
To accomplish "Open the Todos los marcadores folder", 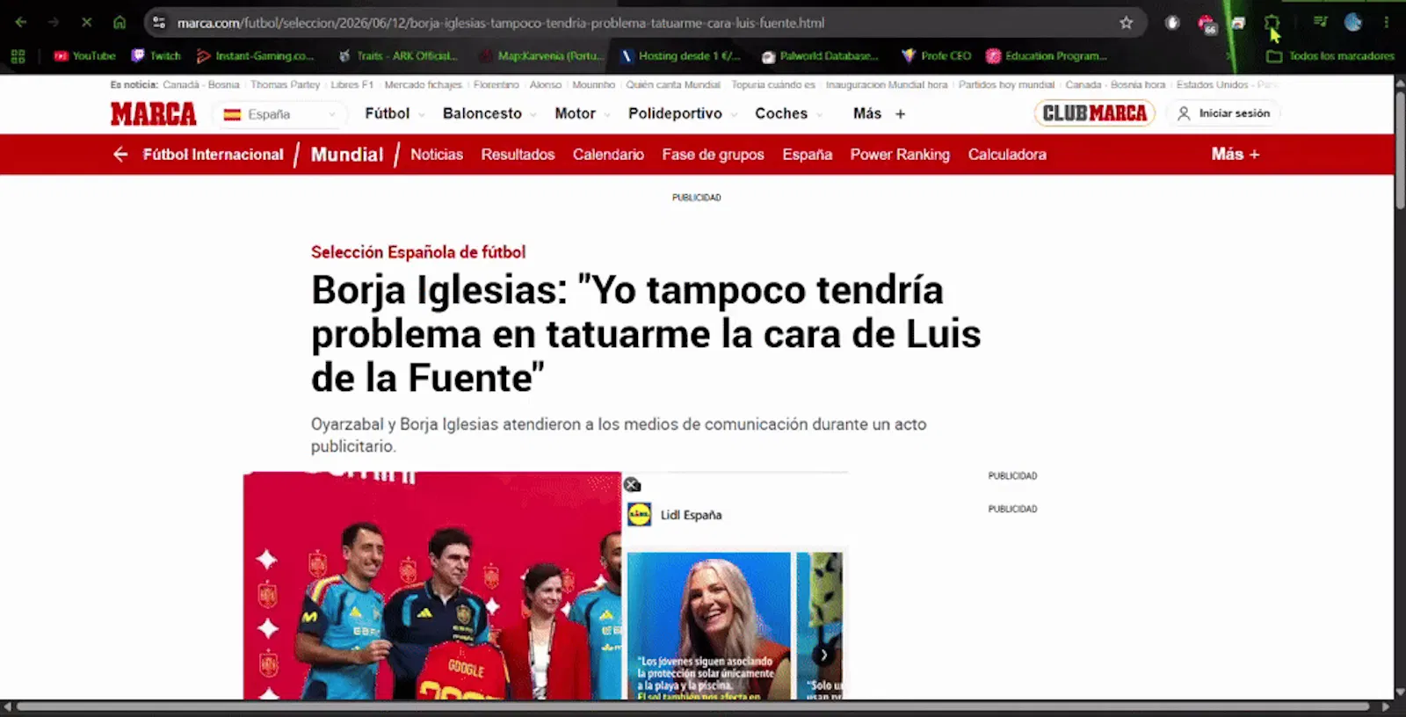I will 1330,56.
